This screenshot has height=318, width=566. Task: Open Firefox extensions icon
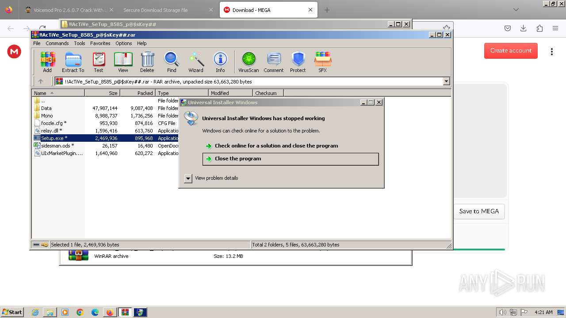pyautogui.click(x=539, y=28)
